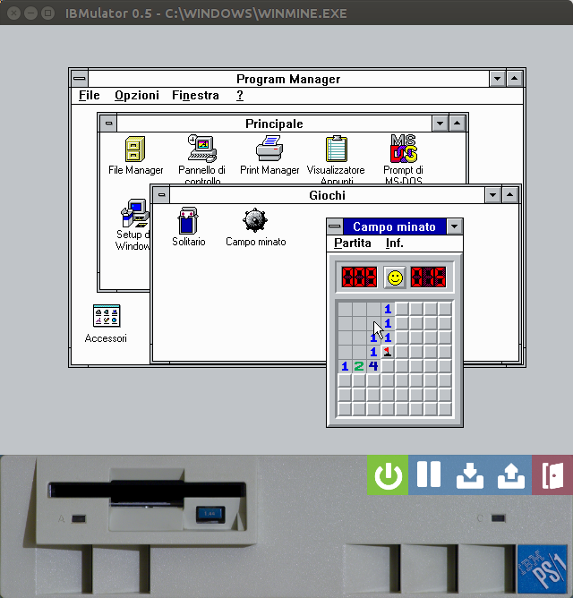This screenshot has height=598, width=573.
Task: Open Principale window control menu box
Action: (108, 124)
